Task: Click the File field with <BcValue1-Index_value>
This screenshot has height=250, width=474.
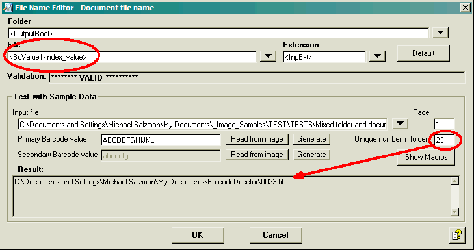Action: pyautogui.click(x=133, y=56)
